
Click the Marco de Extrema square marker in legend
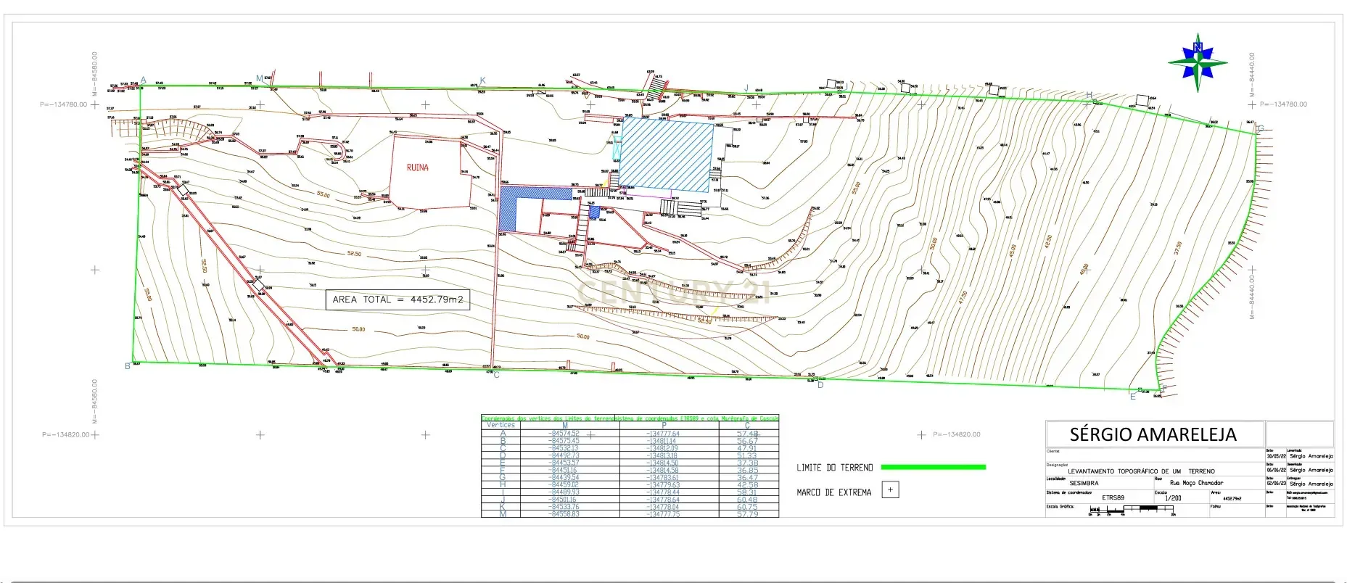tap(890, 490)
